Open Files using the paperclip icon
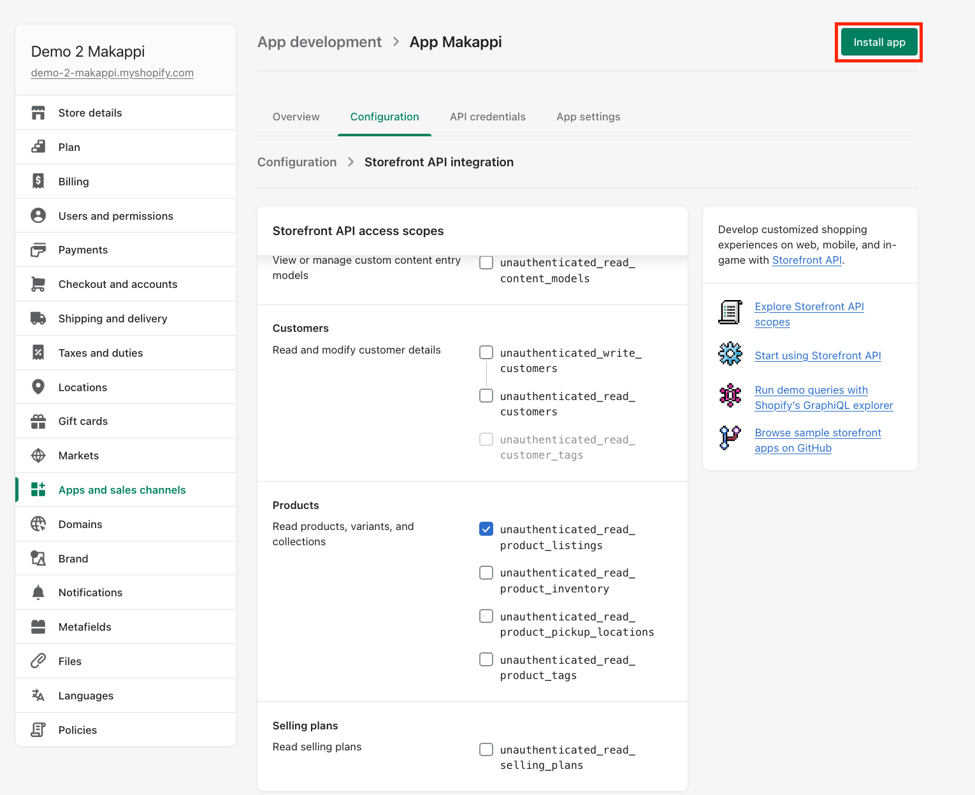975x795 pixels. (x=38, y=661)
